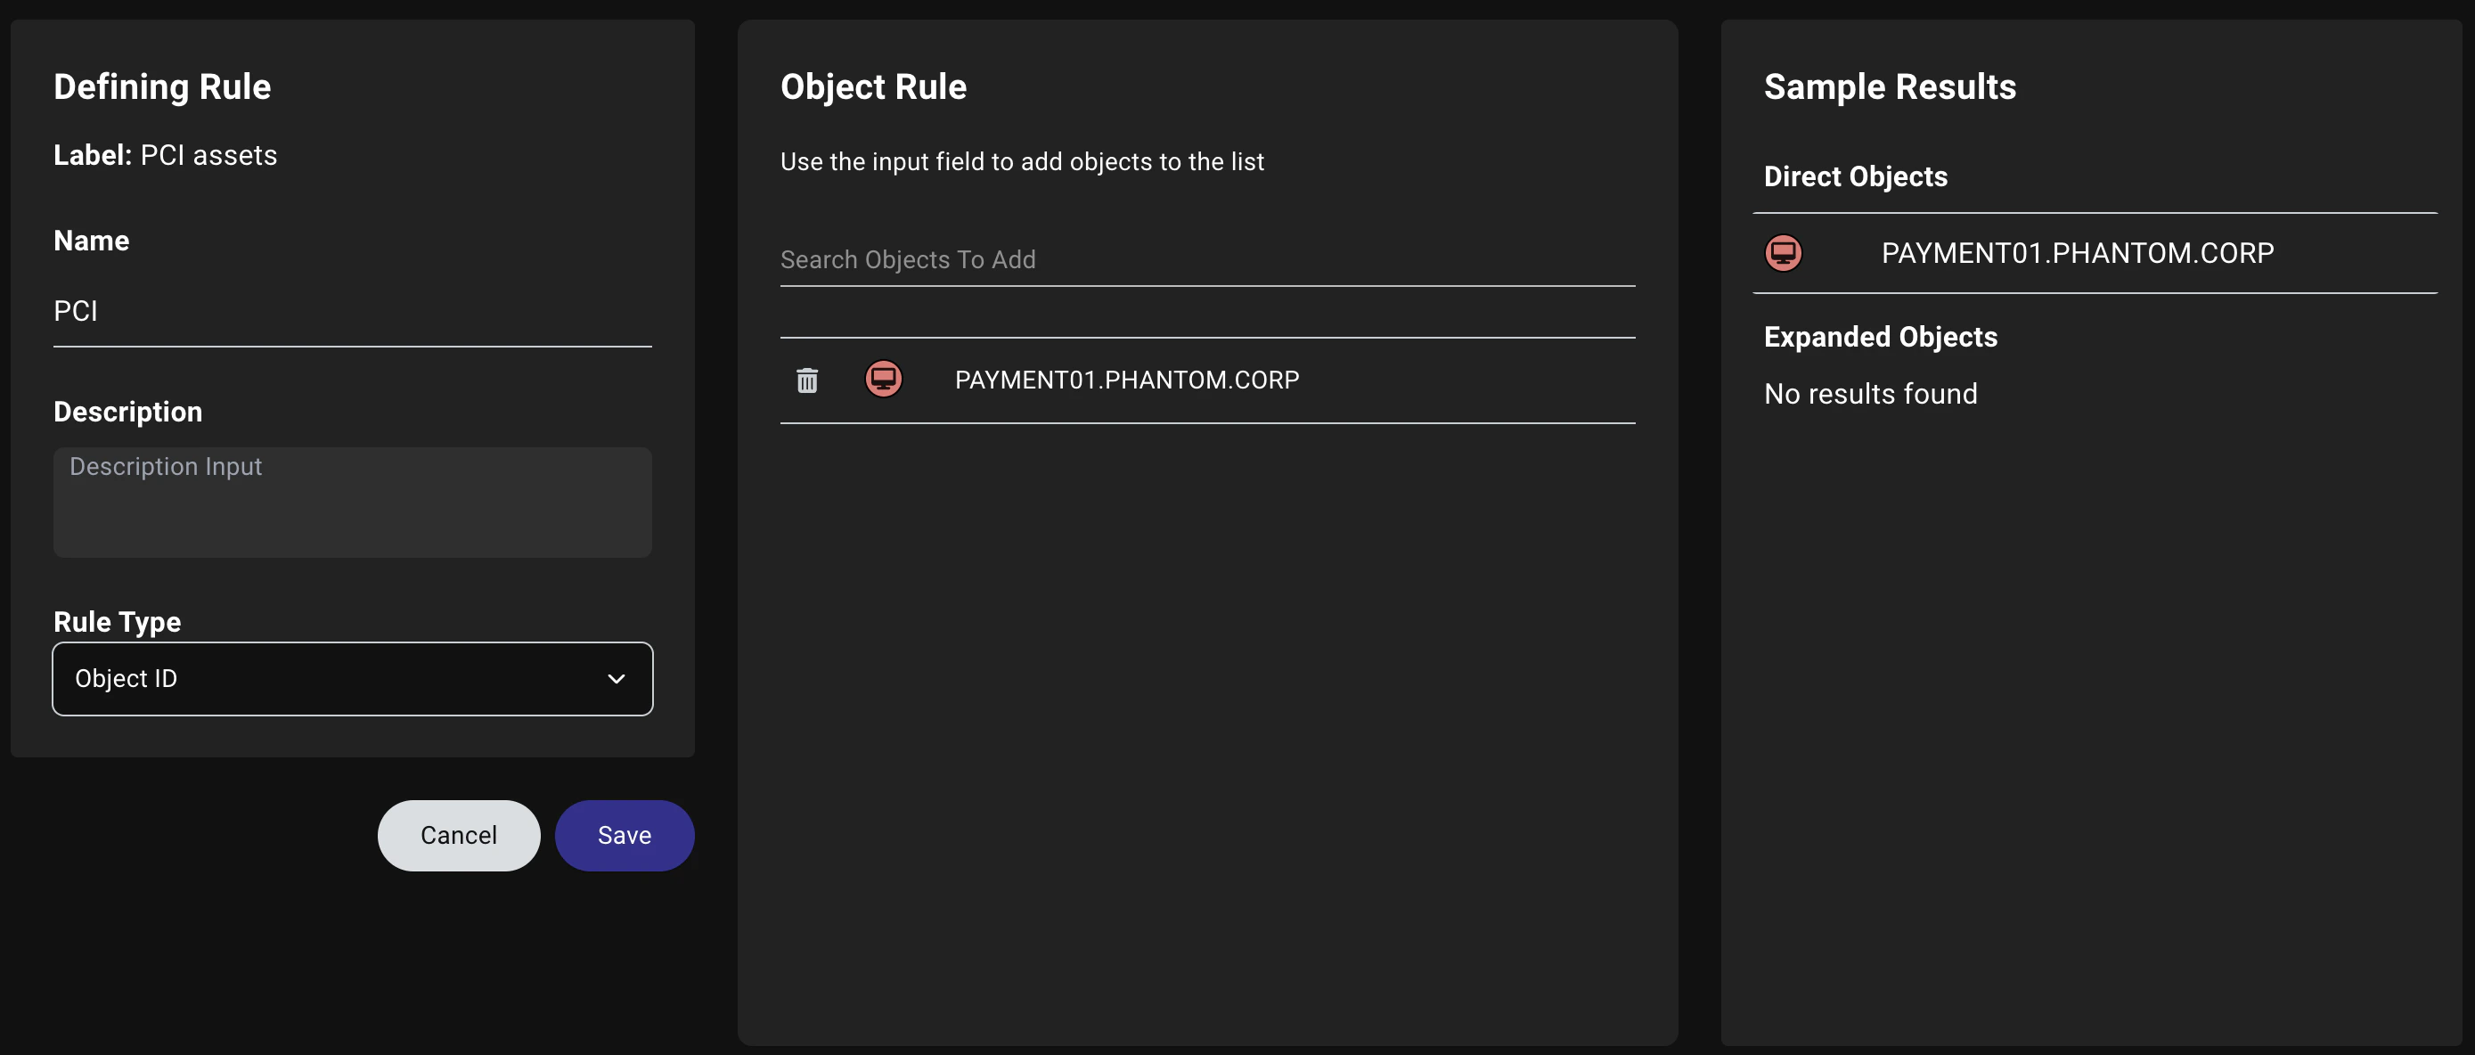Click the Name field containing PCI
The height and width of the screenshot is (1055, 2475).
click(x=352, y=311)
